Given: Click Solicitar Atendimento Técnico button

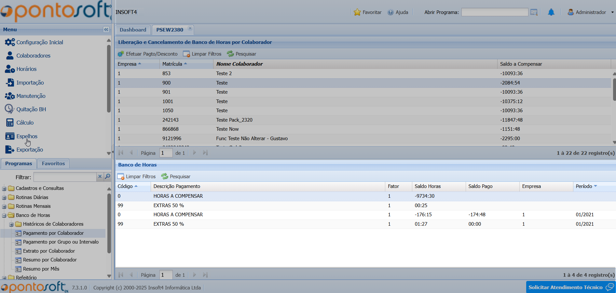Looking at the screenshot, I should (x=570, y=287).
